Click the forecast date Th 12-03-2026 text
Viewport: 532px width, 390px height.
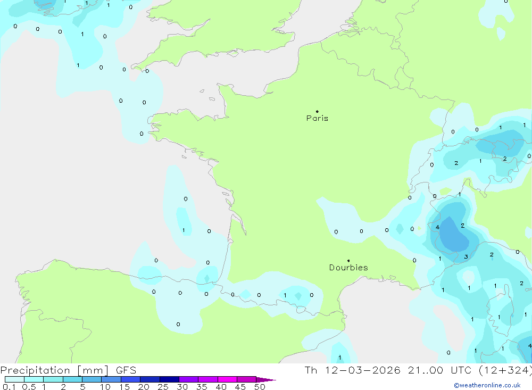click(x=353, y=370)
